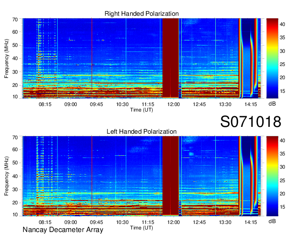This screenshot has height=235, width=290.
Task: Click the 09:45 tick on Right Handed time axis
Action: [96, 104]
